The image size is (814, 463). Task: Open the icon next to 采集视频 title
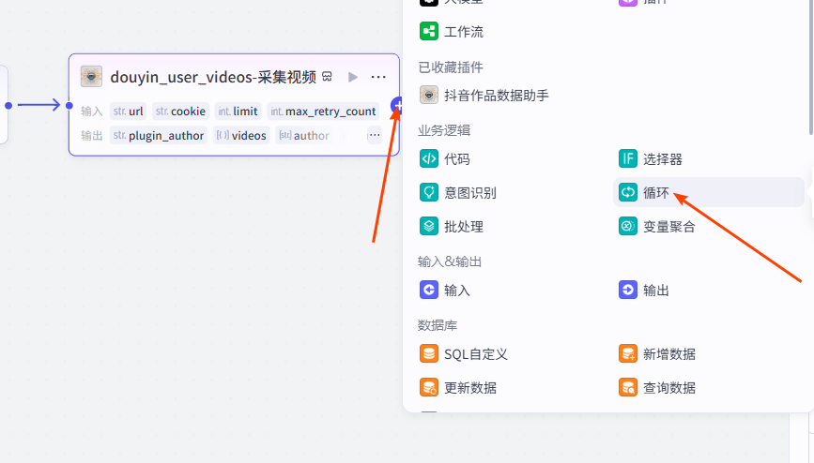click(327, 77)
